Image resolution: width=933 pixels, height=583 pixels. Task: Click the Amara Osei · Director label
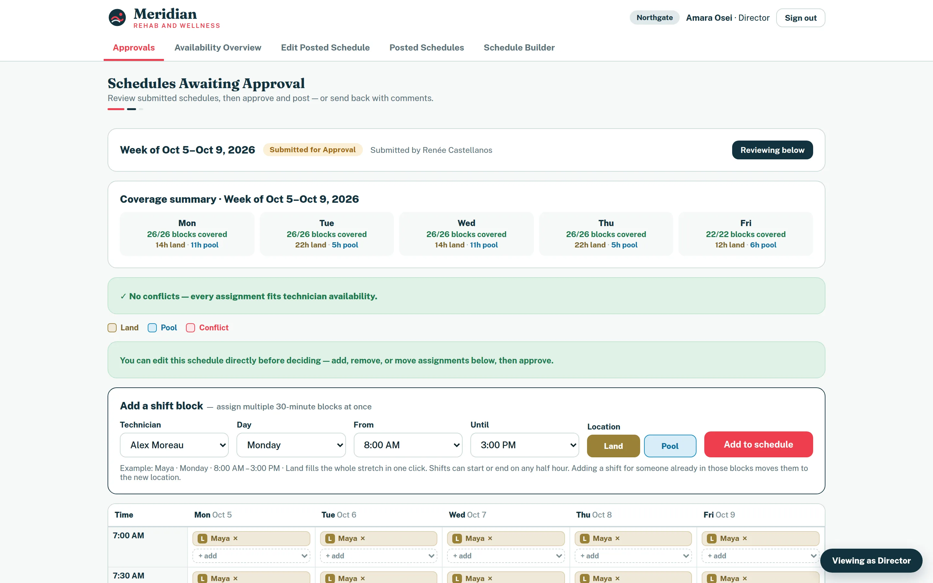[728, 18]
